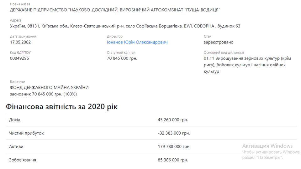Click the status value зареєстровано
The height and width of the screenshot is (169, 301).
219,42
